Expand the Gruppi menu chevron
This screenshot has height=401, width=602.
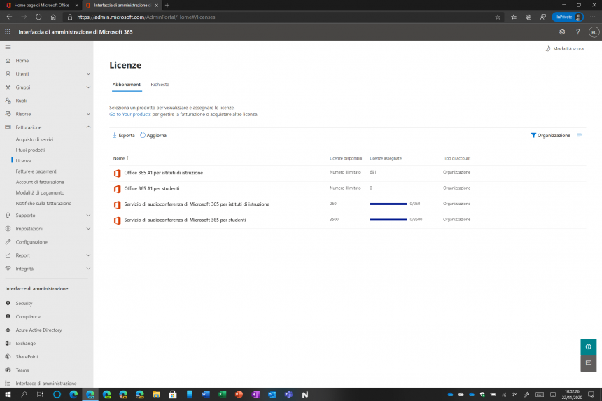88,87
